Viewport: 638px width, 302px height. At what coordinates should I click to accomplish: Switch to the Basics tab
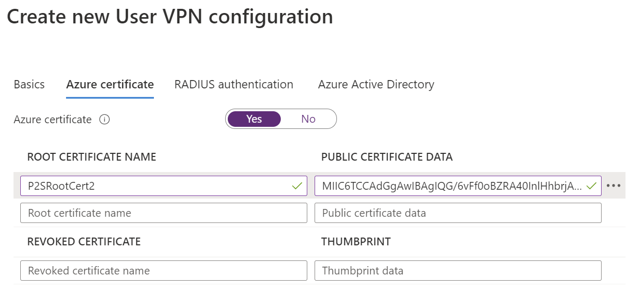pos(29,84)
